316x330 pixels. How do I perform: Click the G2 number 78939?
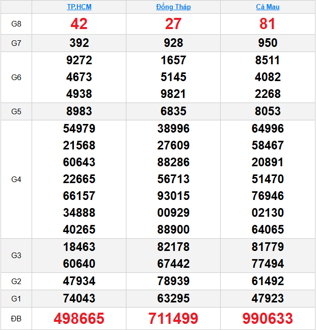click(x=173, y=281)
